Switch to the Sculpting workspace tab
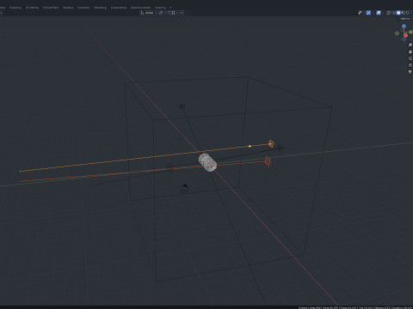This screenshot has width=413, height=309. click(x=15, y=8)
